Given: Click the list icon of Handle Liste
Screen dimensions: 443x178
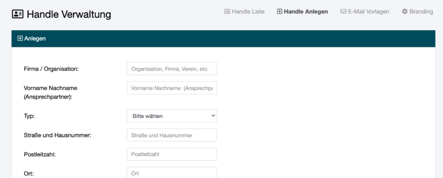Looking at the screenshot, I should (x=227, y=12).
